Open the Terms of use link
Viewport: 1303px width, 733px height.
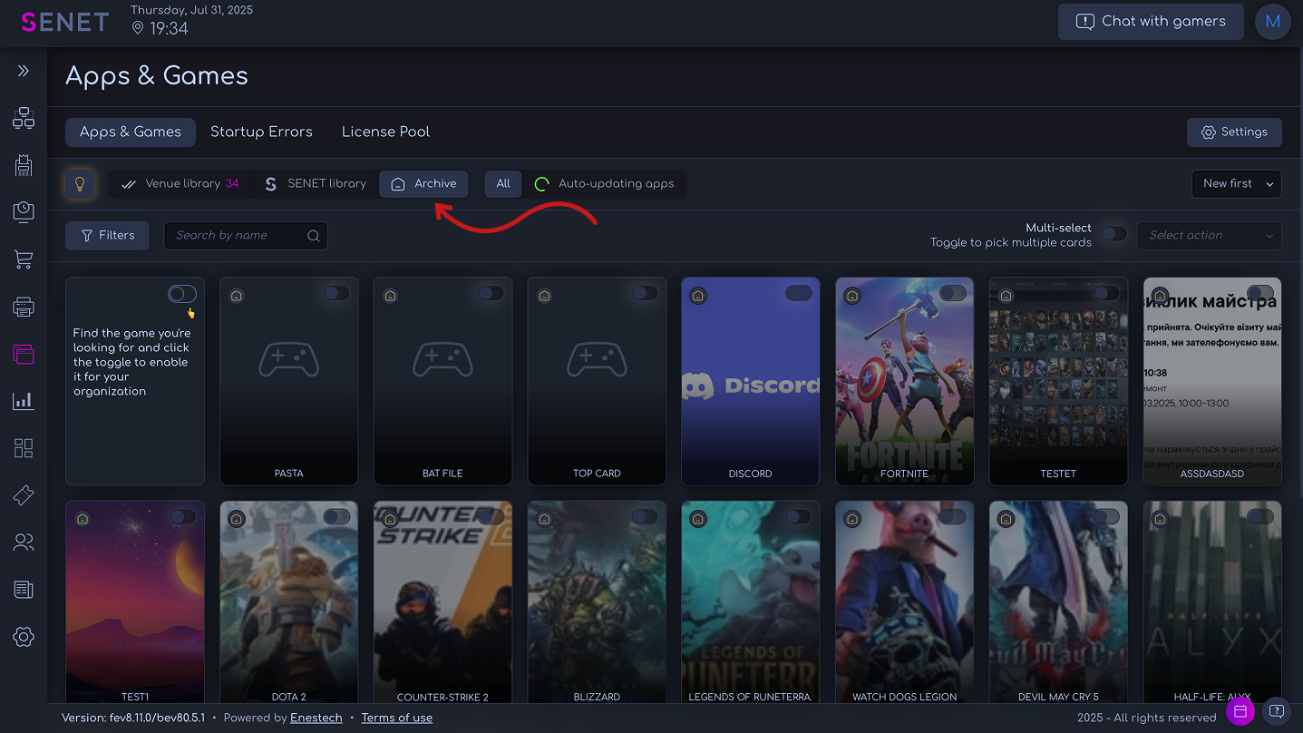(396, 718)
